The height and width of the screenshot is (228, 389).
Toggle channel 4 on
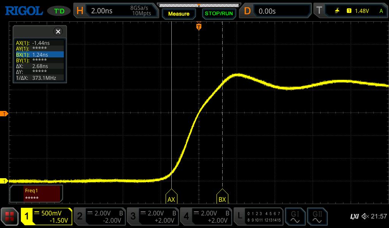[x=206, y=217]
